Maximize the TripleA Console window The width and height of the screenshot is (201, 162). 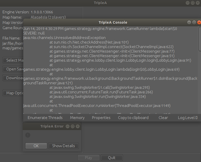[x=194, y=22]
